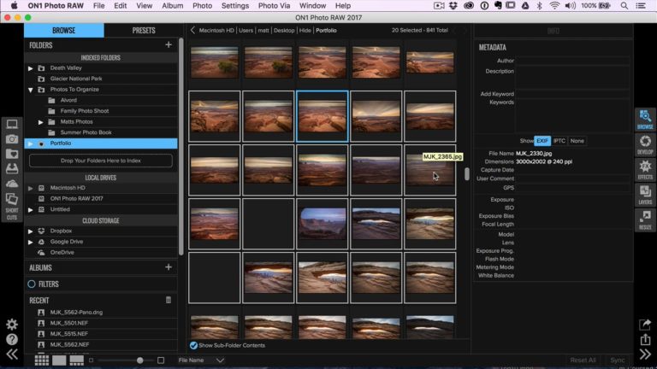The image size is (657, 369).
Task: Switch to thumbnail grid view
Action: click(x=41, y=360)
